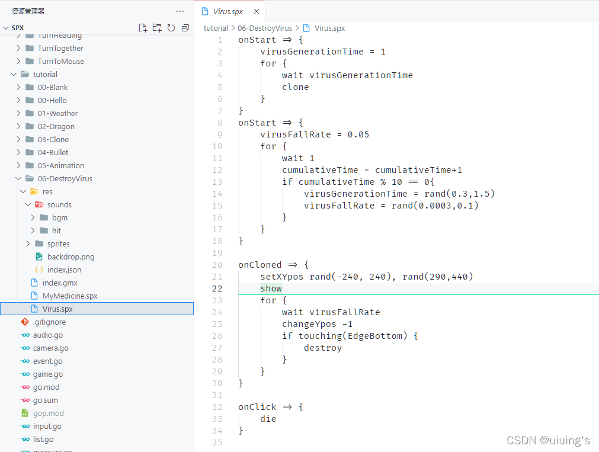This screenshot has width=599, height=452.
Task: Collapse all folders in explorer
Action: (x=185, y=28)
